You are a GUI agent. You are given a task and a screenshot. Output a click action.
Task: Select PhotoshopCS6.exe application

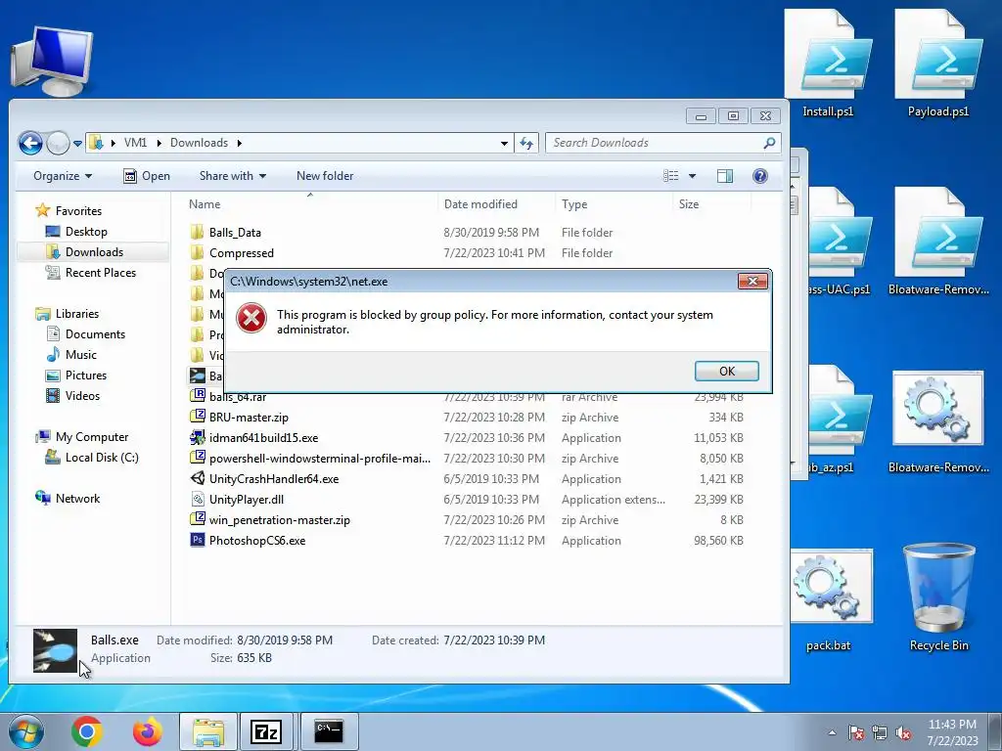pyautogui.click(x=257, y=540)
